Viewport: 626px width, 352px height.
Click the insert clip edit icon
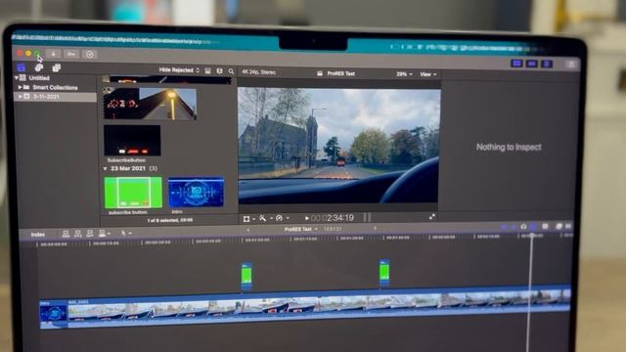pos(78,234)
